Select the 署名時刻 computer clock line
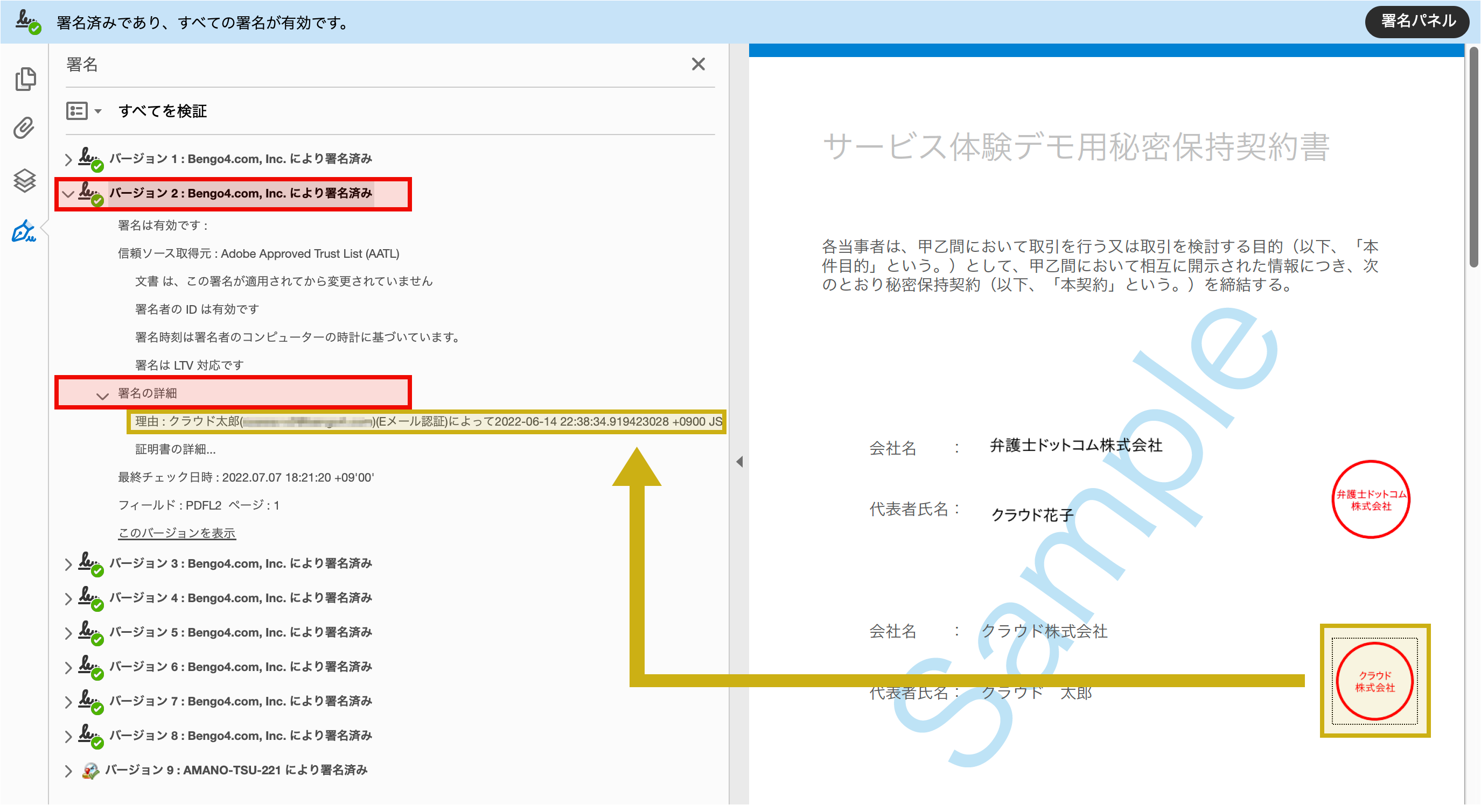Image resolution: width=1481 pixels, height=805 pixels. [x=298, y=337]
